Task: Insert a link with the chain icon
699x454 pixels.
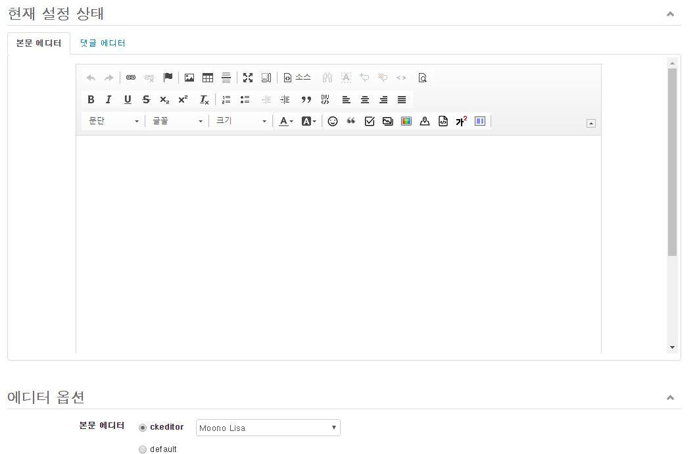Action: pos(131,78)
